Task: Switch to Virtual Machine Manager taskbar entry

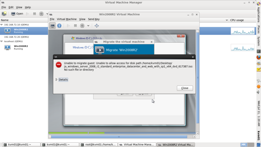Action: click(x=137, y=145)
